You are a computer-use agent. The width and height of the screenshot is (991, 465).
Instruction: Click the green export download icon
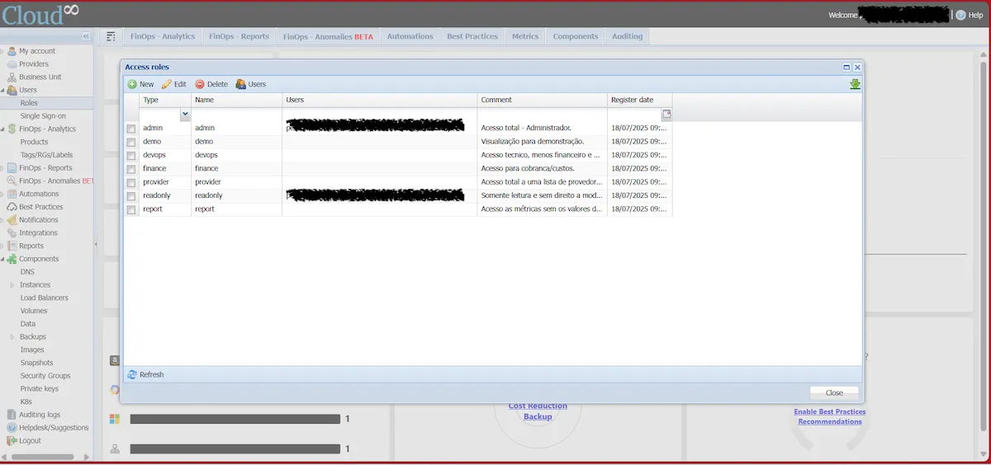click(855, 84)
